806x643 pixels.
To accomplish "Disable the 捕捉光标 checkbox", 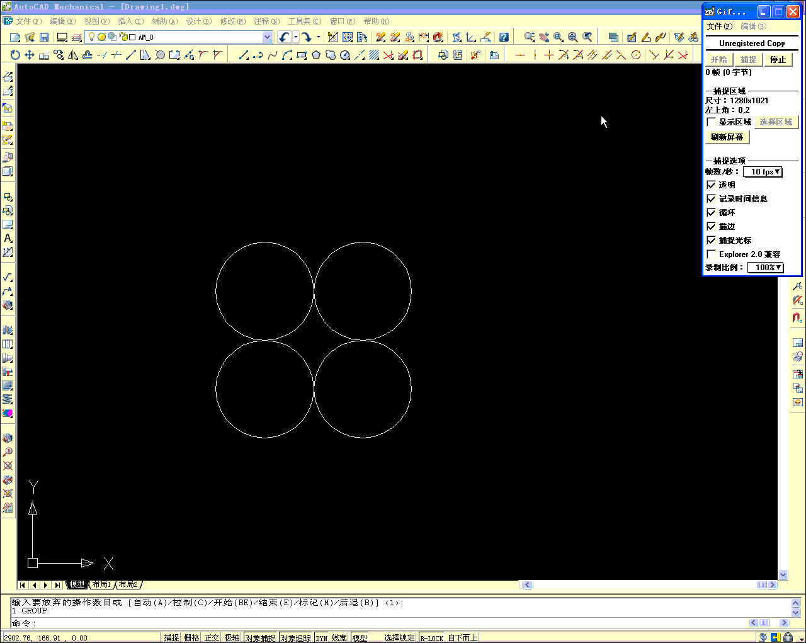I will tap(712, 240).
